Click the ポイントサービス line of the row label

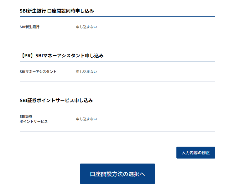(x=34, y=122)
